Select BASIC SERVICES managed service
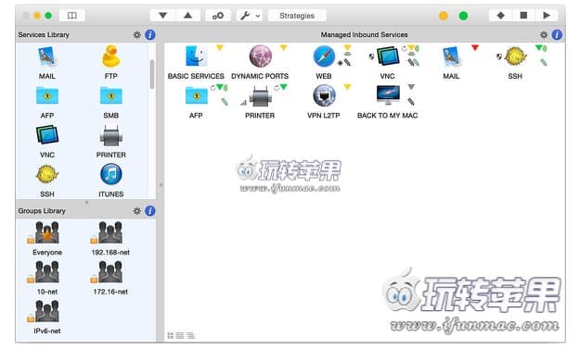 (196, 56)
